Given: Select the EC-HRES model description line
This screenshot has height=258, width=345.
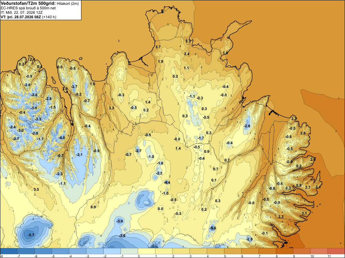Looking at the screenshot, I should click(28, 8).
